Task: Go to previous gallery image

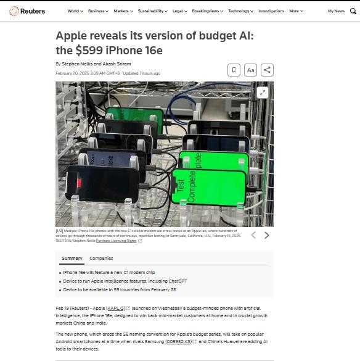Action: [253, 235]
